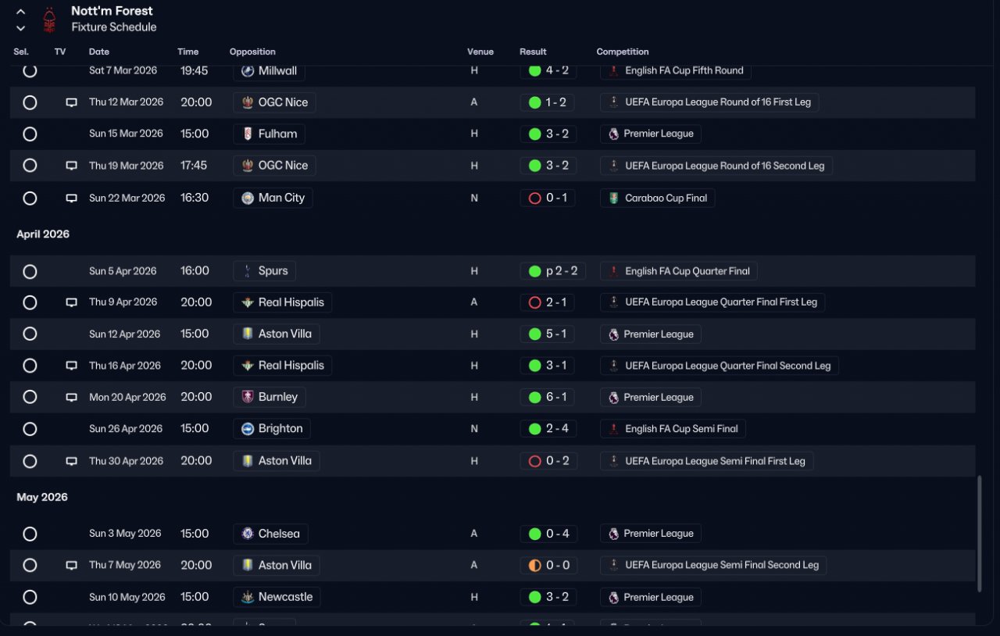Click the Opposition column header
Image resolution: width=1000 pixels, height=636 pixels.
[x=252, y=52]
